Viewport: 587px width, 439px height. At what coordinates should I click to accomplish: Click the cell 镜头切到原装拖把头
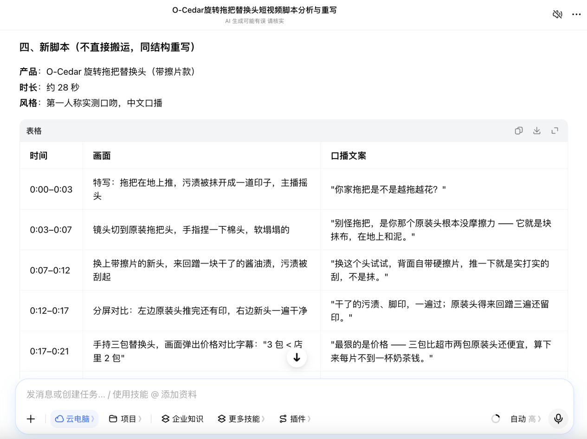[x=201, y=230]
